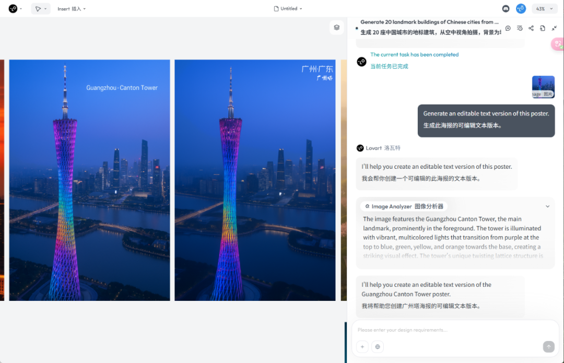Share this conversation
Image resolution: width=564 pixels, height=363 pixels.
coord(531,28)
